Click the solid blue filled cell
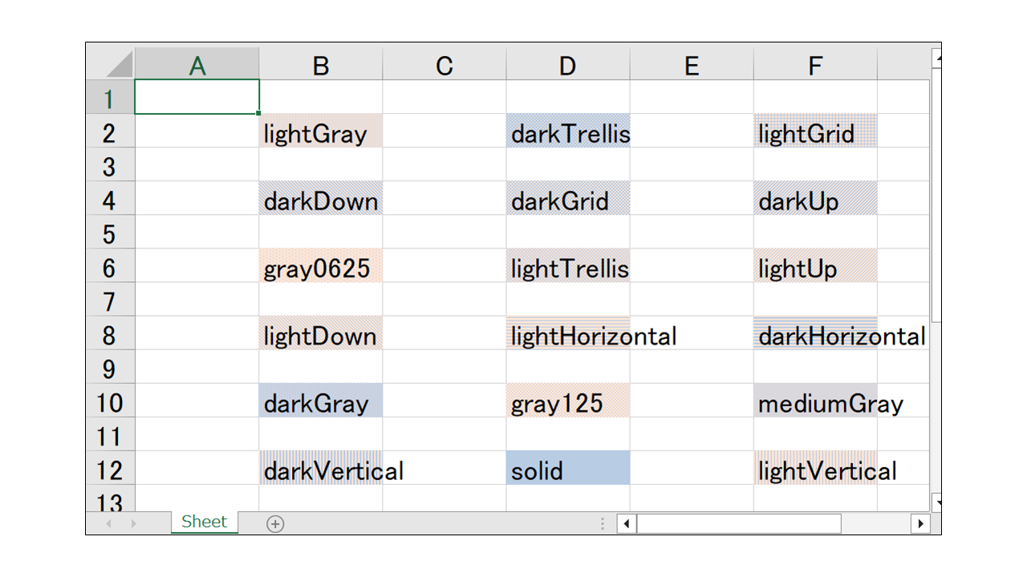1027x577 pixels. [x=567, y=469]
